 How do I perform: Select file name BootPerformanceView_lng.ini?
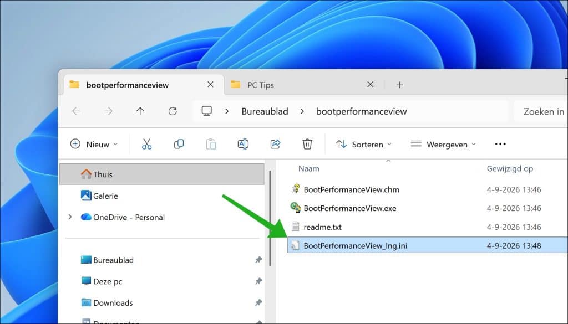tap(355, 245)
